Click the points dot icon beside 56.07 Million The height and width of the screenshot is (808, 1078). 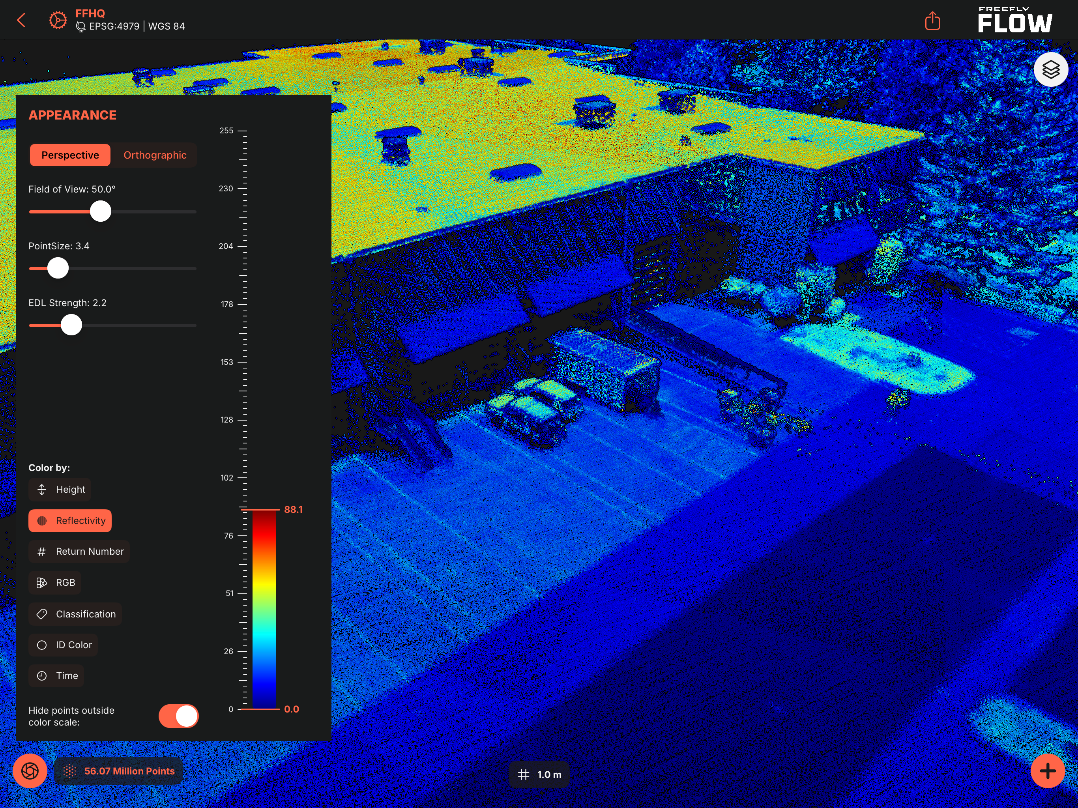70,771
